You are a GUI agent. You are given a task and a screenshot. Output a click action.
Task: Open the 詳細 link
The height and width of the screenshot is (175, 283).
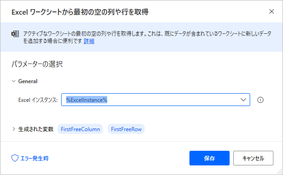[x=89, y=41]
